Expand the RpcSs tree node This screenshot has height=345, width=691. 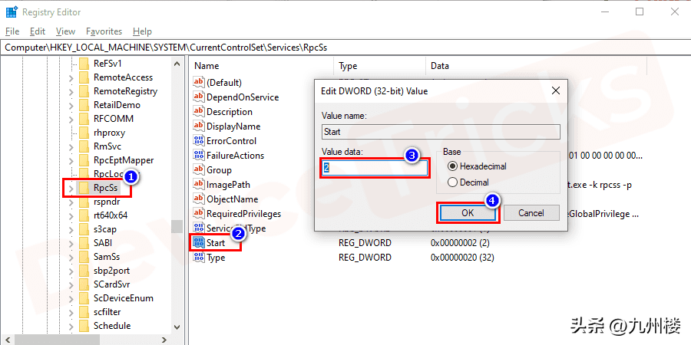tap(71, 188)
